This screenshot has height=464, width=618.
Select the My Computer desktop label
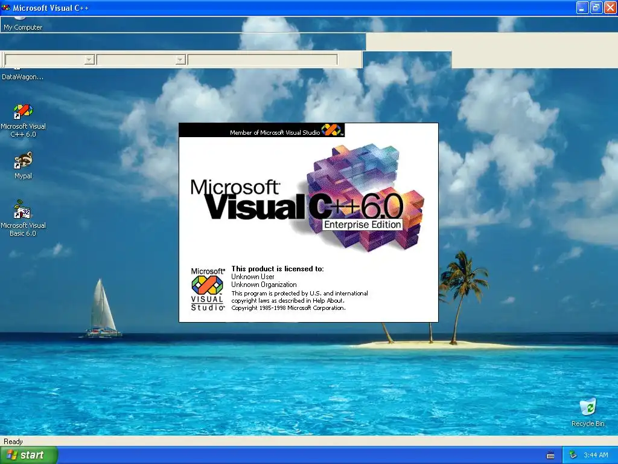tap(23, 27)
